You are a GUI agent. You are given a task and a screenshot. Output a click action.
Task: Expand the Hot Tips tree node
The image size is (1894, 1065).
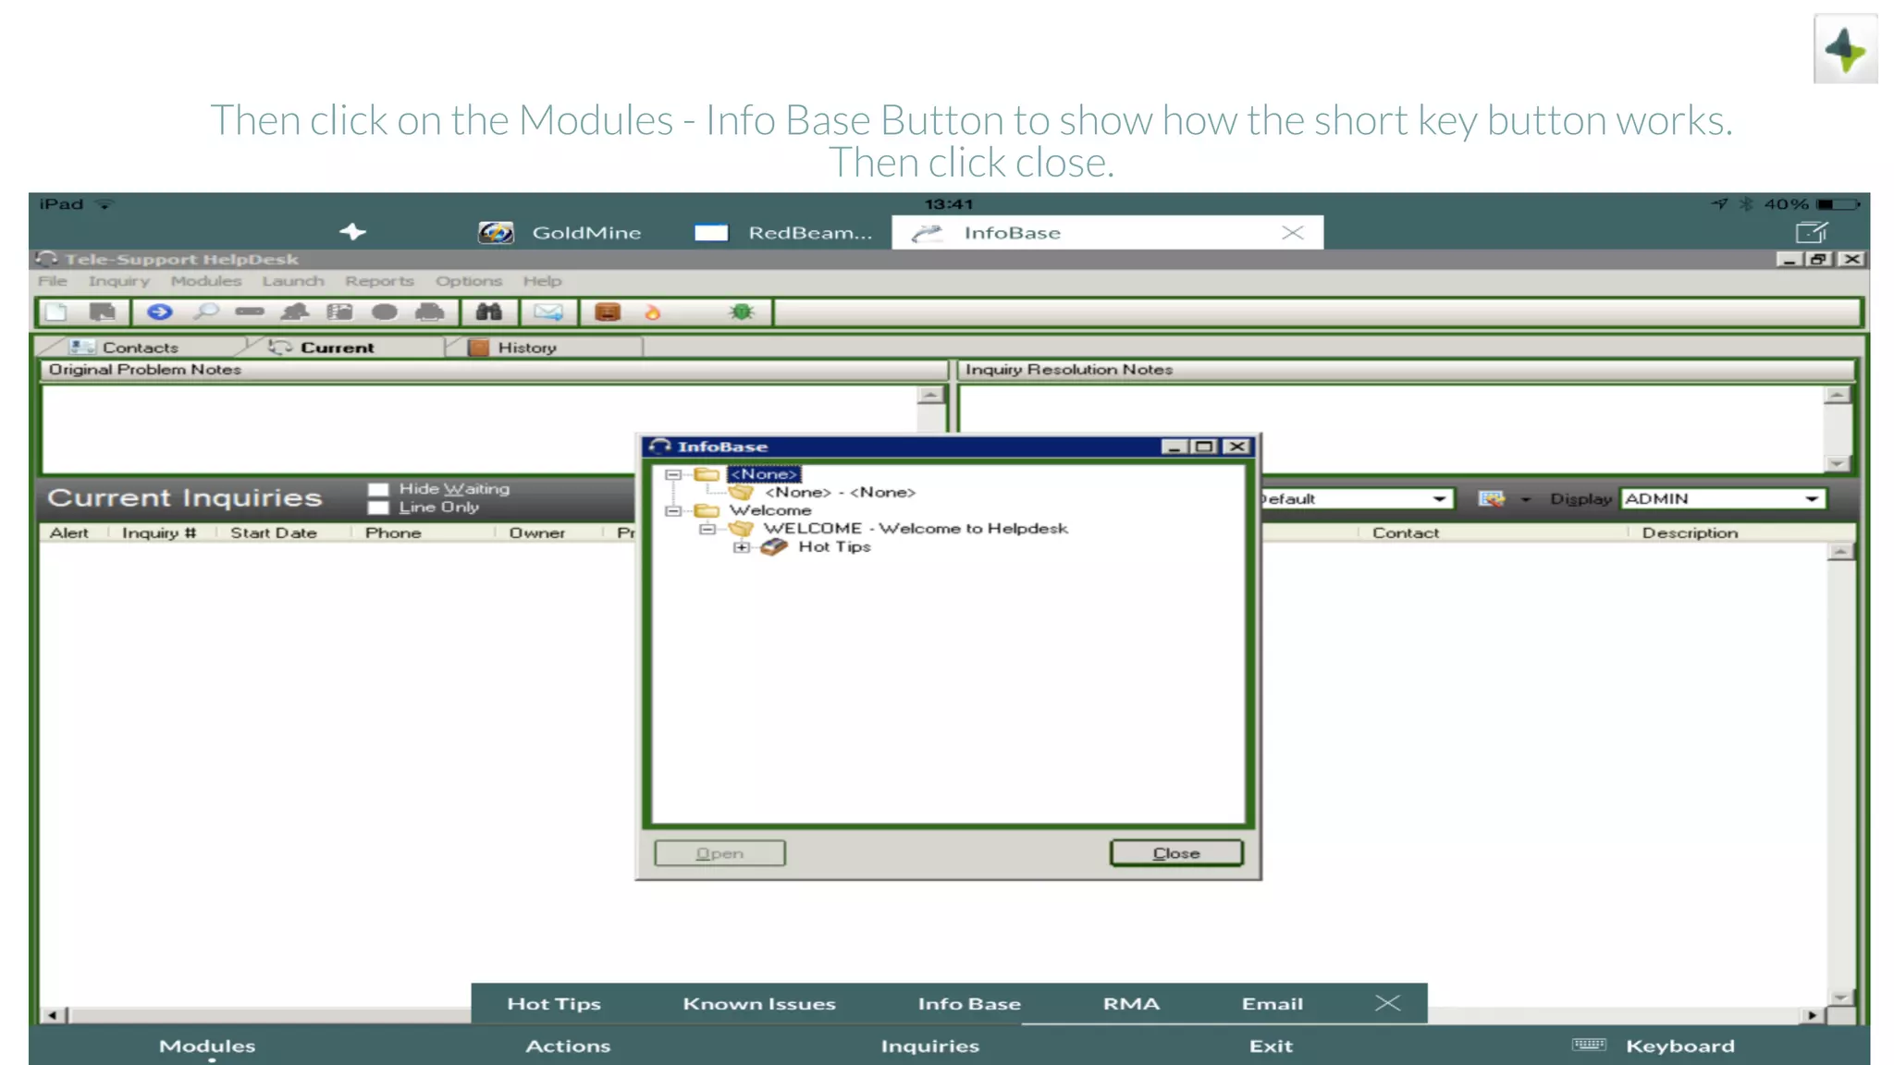(x=742, y=547)
